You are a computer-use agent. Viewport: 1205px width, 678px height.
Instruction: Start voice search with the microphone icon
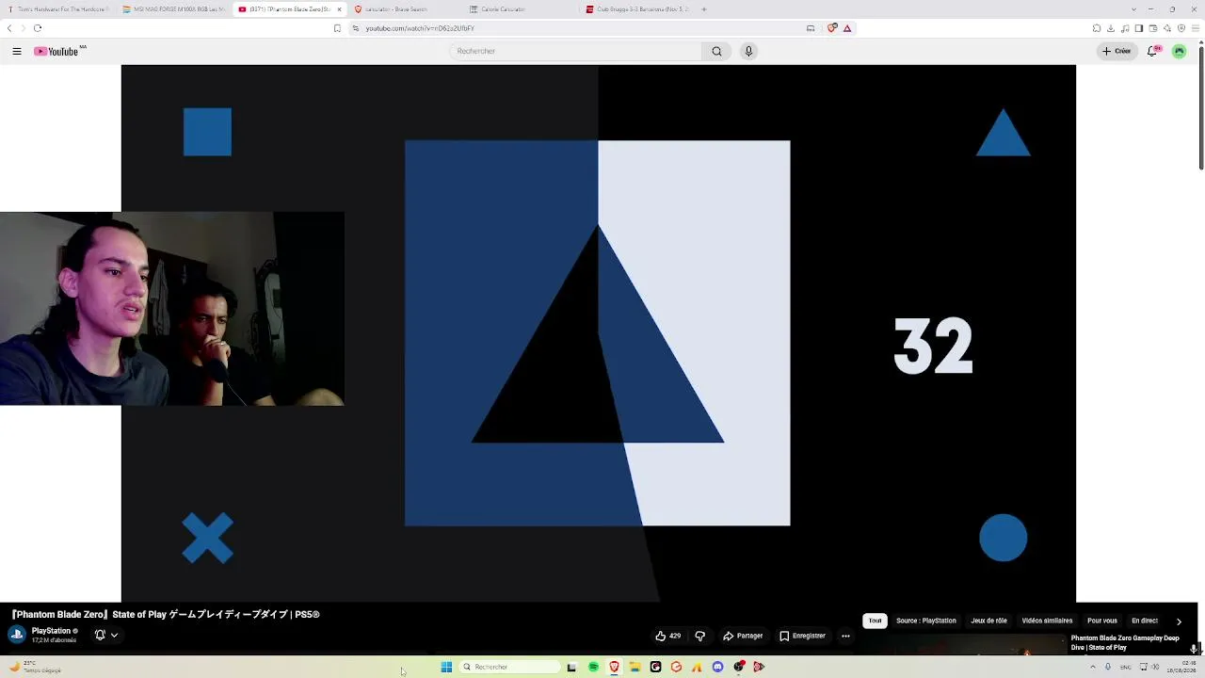[x=748, y=51]
